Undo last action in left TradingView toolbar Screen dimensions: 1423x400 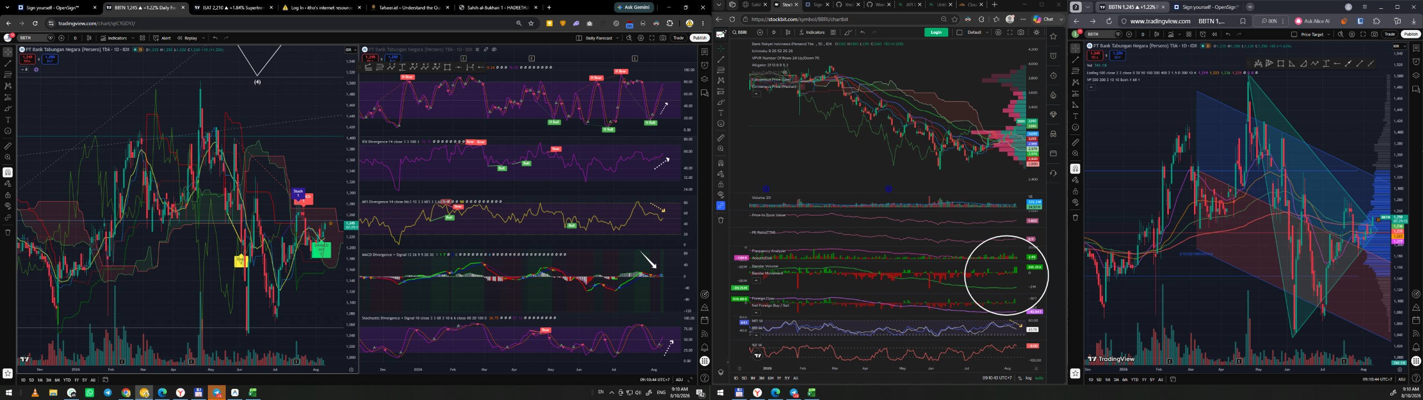click(215, 38)
